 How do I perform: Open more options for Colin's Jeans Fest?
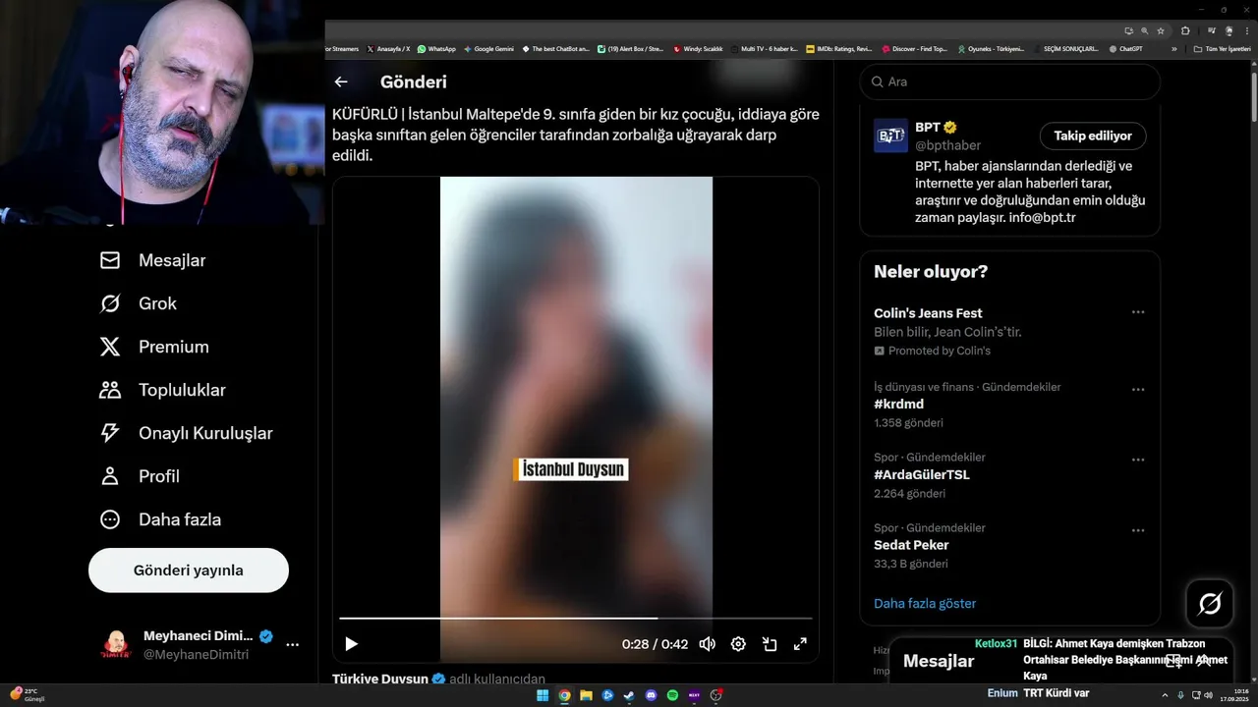[x=1138, y=312]
